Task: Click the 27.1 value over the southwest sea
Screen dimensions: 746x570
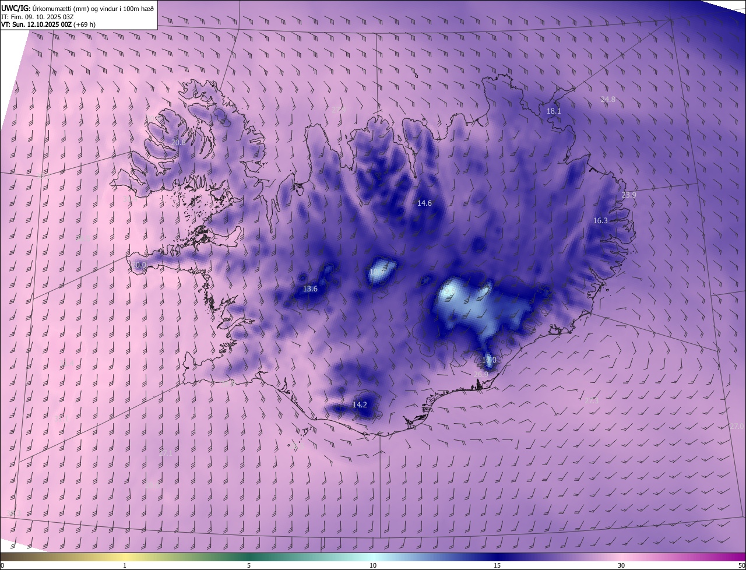Action: 166,453
